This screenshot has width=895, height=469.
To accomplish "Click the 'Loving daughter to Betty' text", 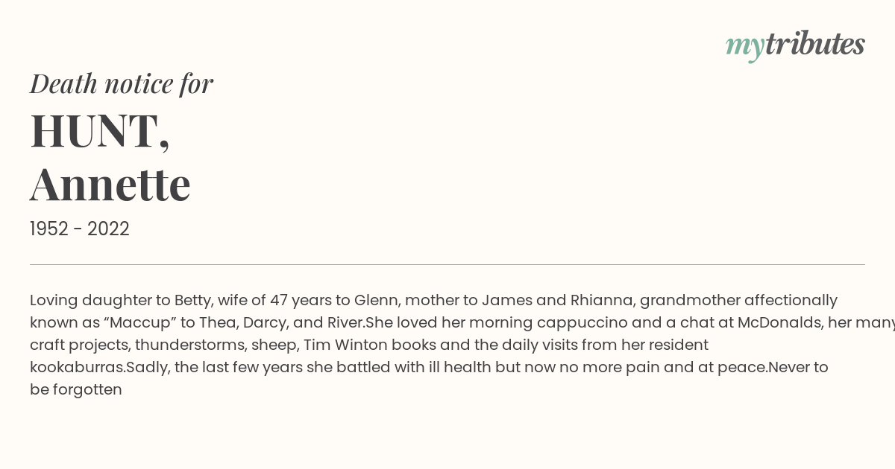I will [x=121, y=300].
